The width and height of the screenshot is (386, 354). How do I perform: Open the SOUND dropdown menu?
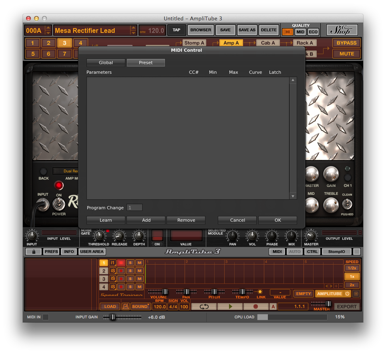(x=141, y=306)
